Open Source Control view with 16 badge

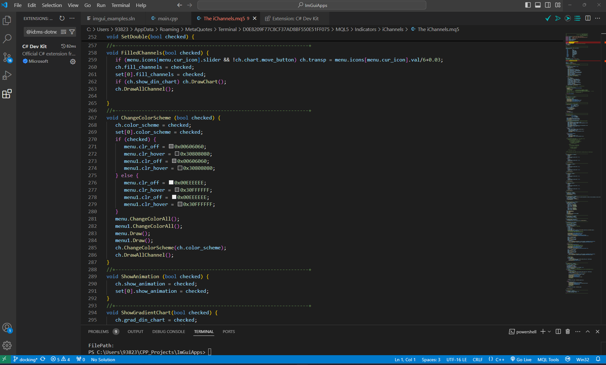7,57
